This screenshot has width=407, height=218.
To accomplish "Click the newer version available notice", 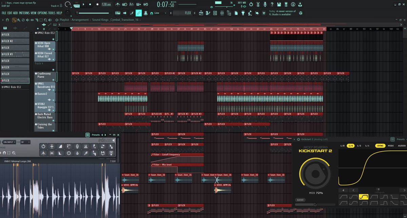I will pos(282,13).
